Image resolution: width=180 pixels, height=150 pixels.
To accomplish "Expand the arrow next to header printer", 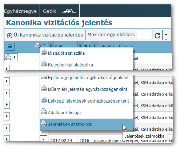I will (x=44, y=45).
